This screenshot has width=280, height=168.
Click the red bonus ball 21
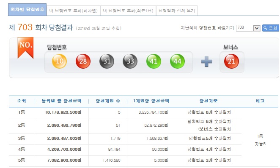coord(232,61)
